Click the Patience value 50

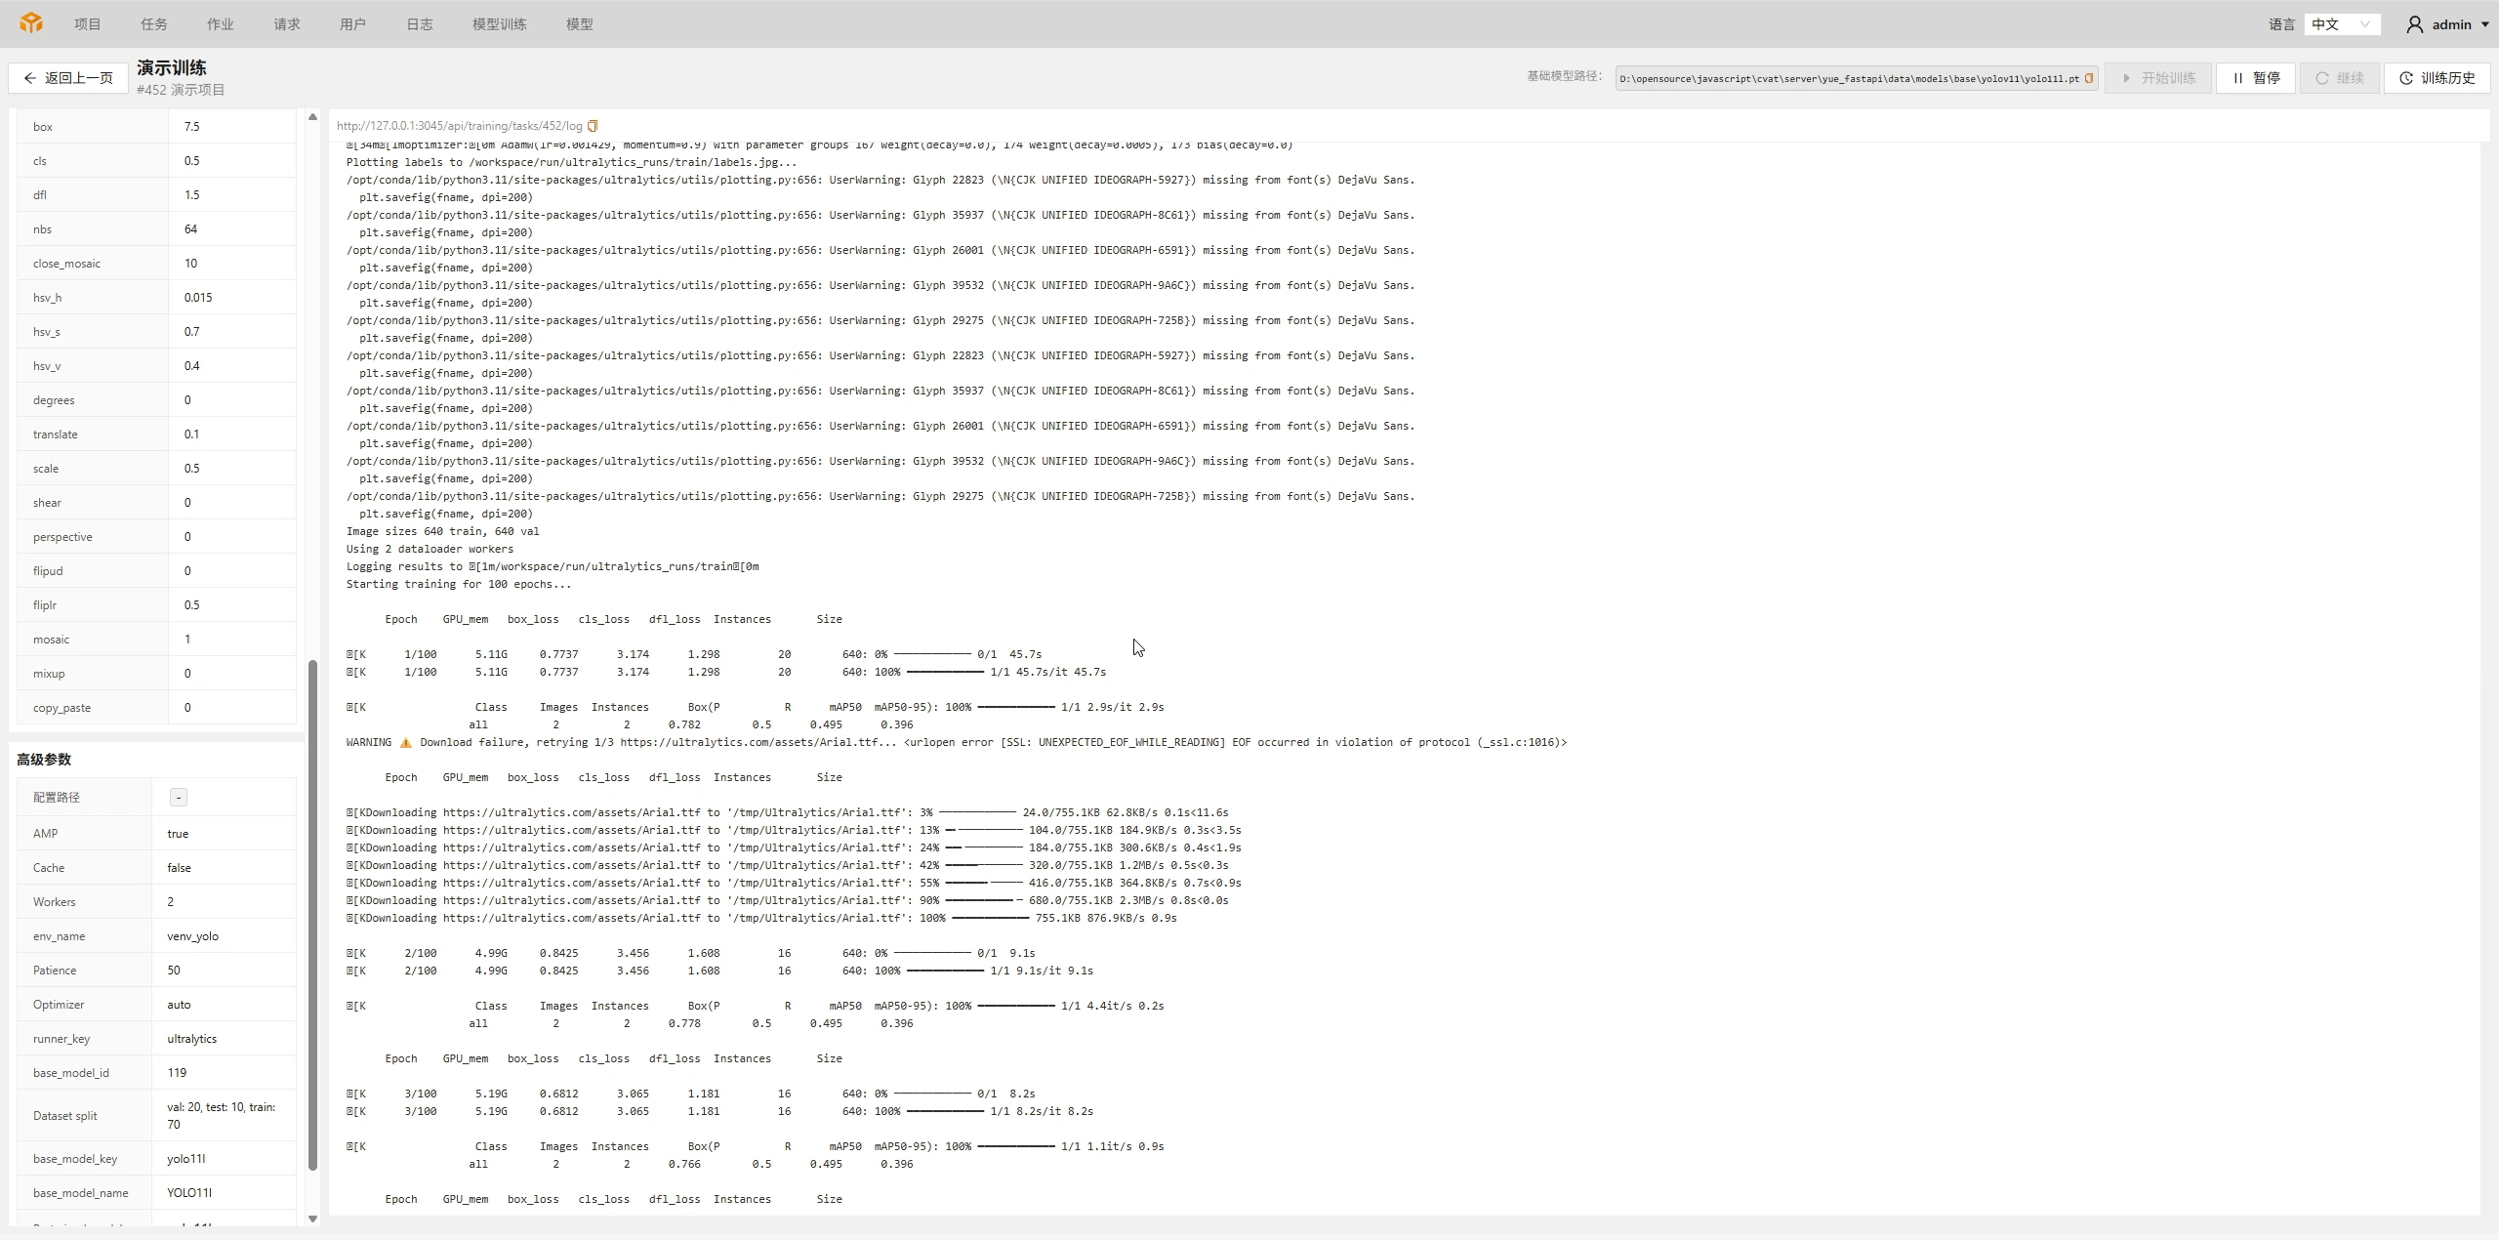tap(174, 971)
